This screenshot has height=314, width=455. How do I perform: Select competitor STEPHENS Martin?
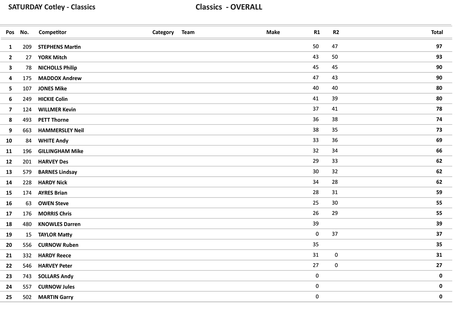(x=60, y=47)
